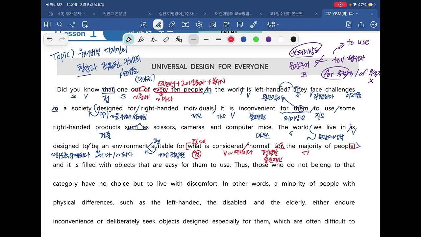The width and height of the screenshot is (421, 237).
Task: Click the heading UNIVERSAL DESIGN FOR EVERYONE
Action: 210,66
